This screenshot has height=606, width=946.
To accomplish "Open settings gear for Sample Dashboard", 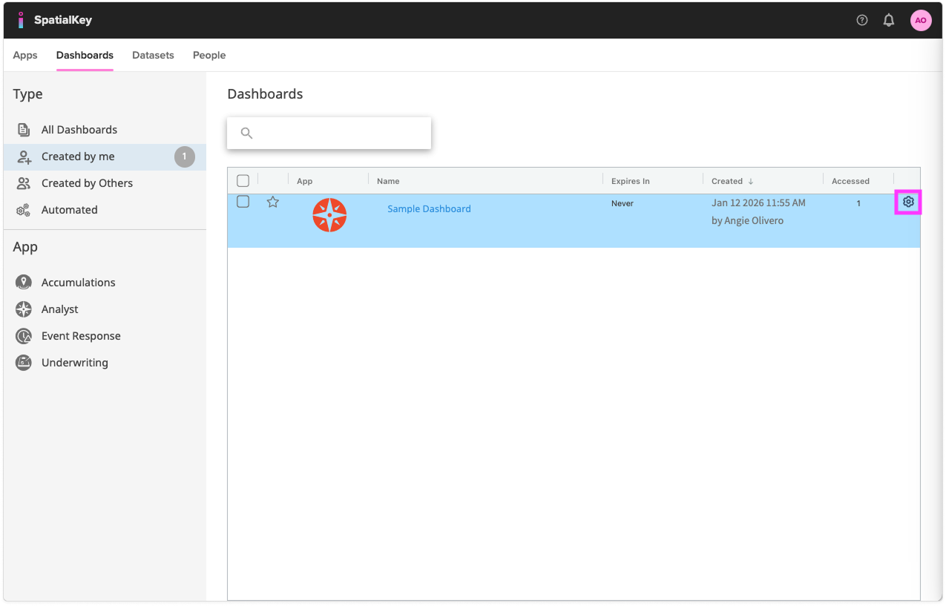I will coord(907,201).
